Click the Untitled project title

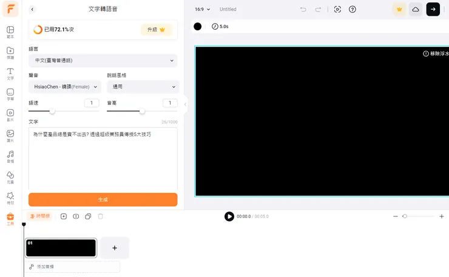pos(228,9)
